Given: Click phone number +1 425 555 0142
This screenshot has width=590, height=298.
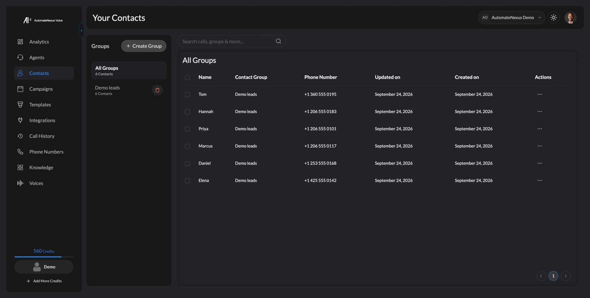Looking at the screenshot, I should [x=320, y=181].
